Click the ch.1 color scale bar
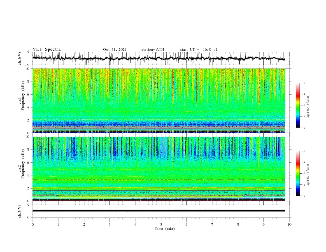 pyautogui.click(x=298, y=105)
